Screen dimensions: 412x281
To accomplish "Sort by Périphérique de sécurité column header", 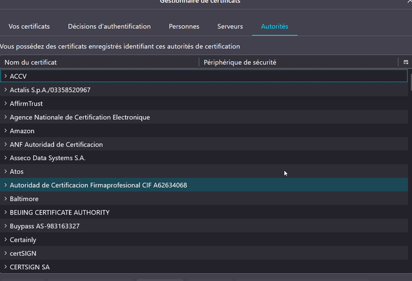I will [299, 63].
